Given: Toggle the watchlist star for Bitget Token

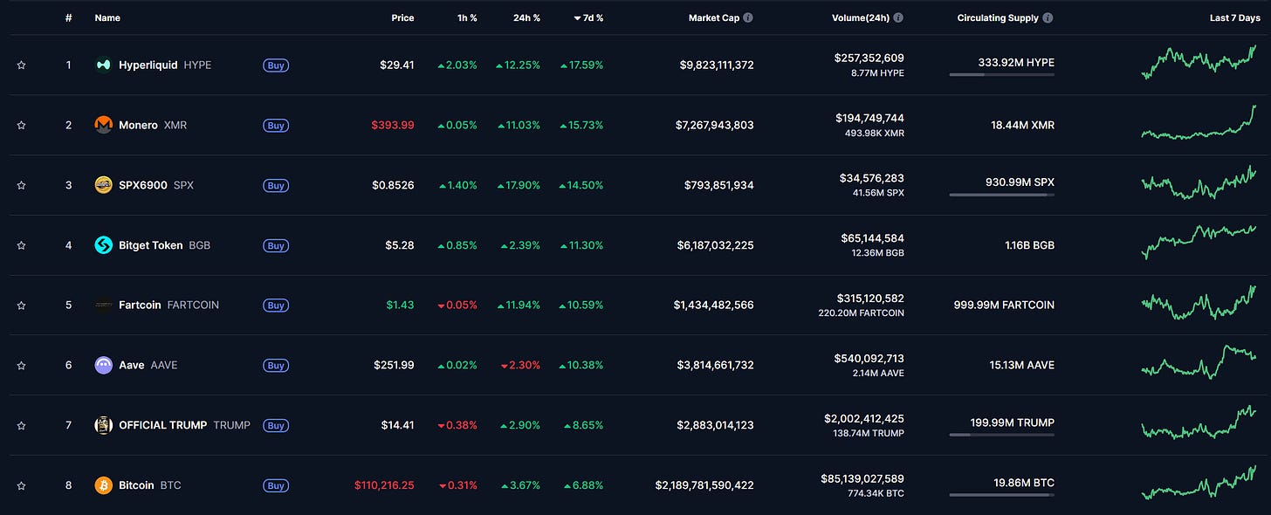Looking at the screenshot, I should 21,245.
